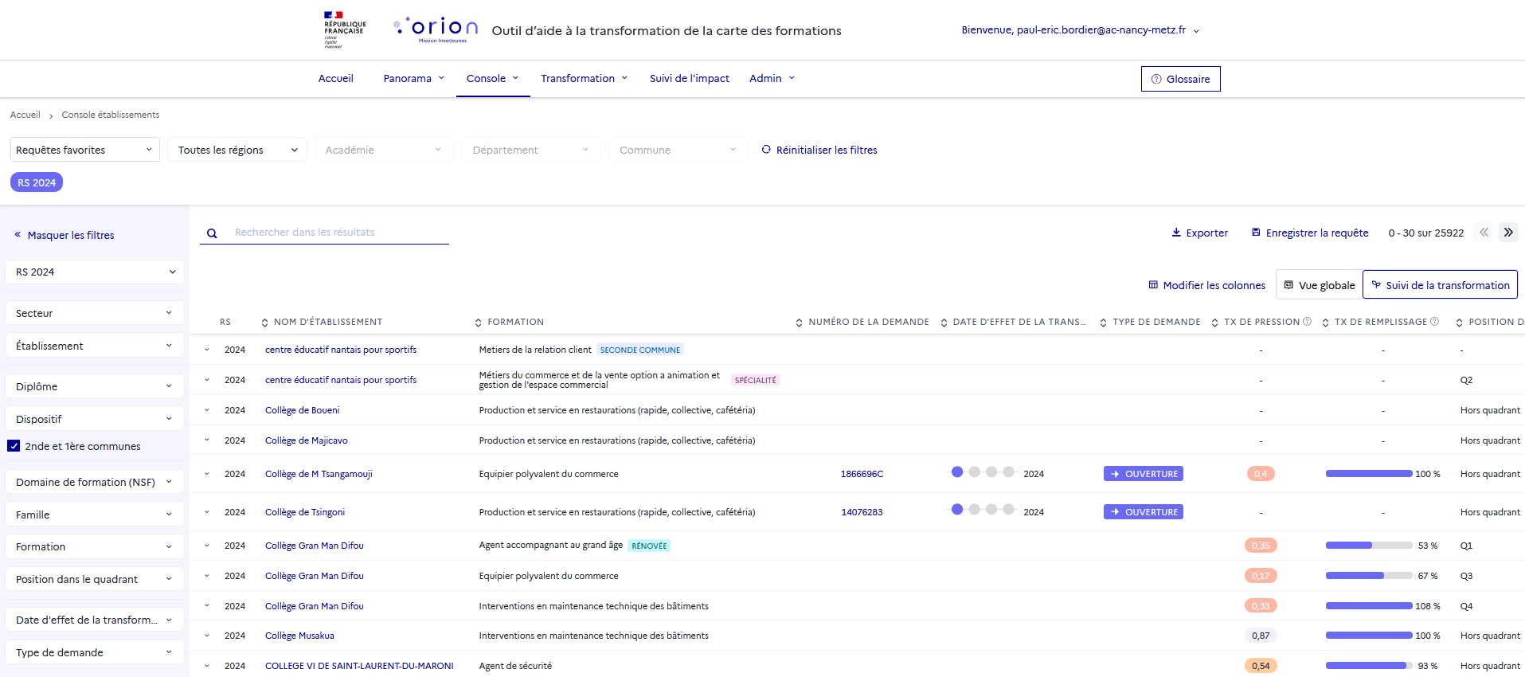Open Requêtes favorites dropdown
The width and height of the screenshot is (1525, 677).
85,150
